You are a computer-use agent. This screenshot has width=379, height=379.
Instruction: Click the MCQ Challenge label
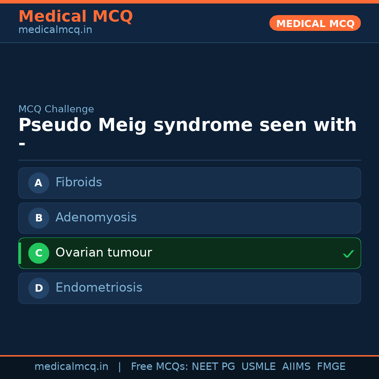point(56,109)
